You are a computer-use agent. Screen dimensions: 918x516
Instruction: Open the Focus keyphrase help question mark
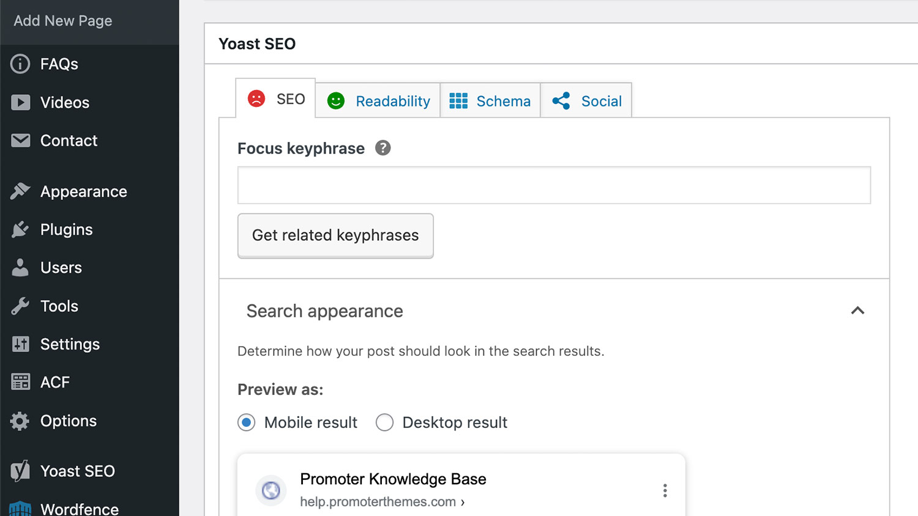(382, 148)
